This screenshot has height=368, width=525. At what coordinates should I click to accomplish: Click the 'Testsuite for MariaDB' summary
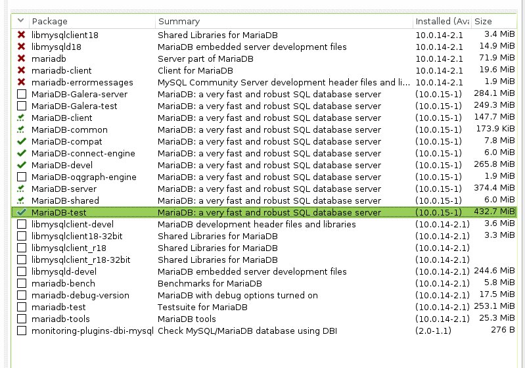coord(202,307)
